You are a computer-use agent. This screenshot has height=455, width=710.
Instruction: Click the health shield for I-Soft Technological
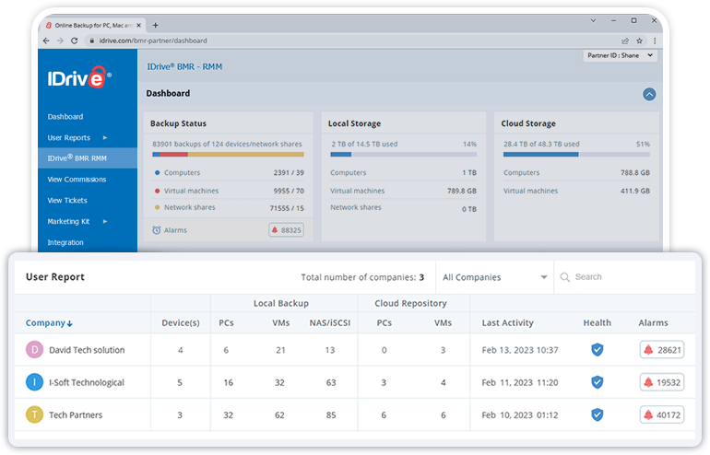pos(597,382)
